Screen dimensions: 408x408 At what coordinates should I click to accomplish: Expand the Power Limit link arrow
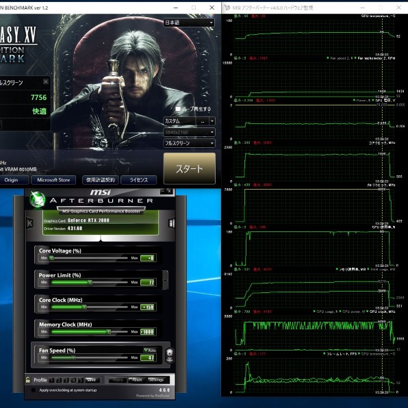165,280
